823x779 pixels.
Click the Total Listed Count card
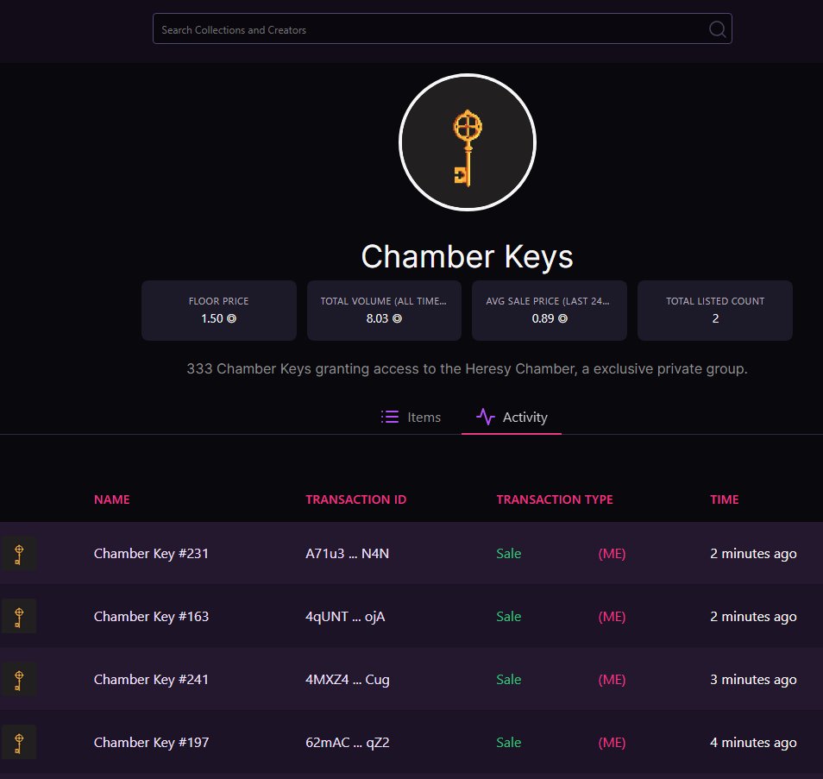(715, 311)
